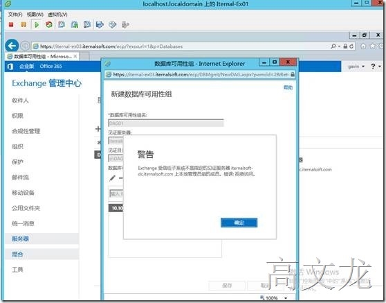This screenshot has height=303, width=386.
Task: Go to 公用文件夹 in the sidebar
Action: pyautogui.click(x=26, y=208)
